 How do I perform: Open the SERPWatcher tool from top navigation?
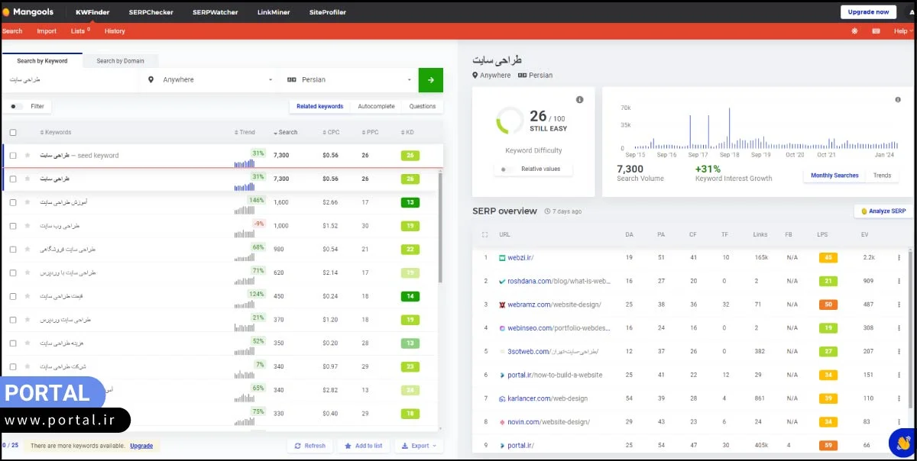click(x=215, y=11)
